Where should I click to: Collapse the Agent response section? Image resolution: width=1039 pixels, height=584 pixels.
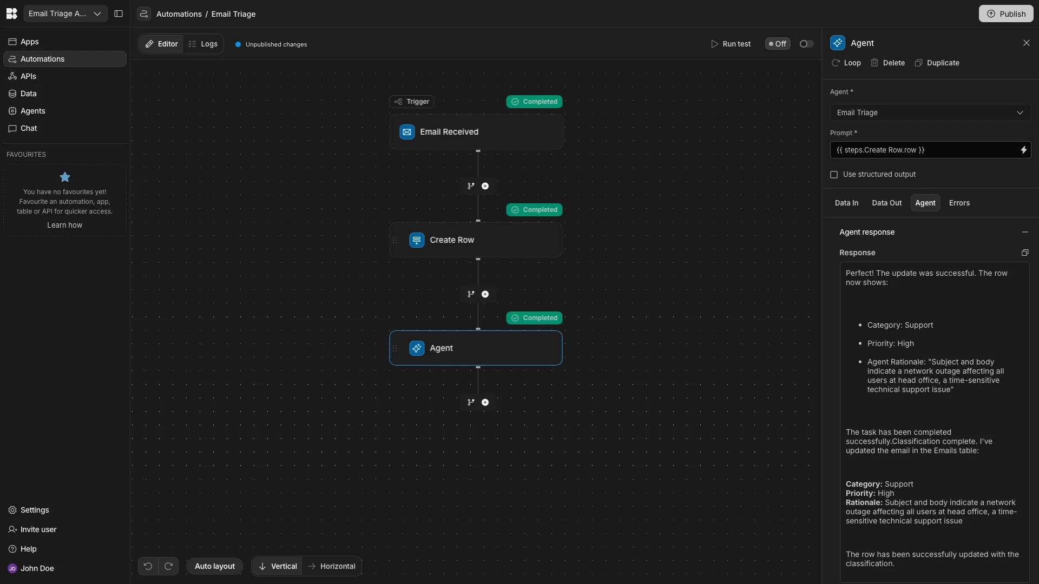click(1024, 232)
